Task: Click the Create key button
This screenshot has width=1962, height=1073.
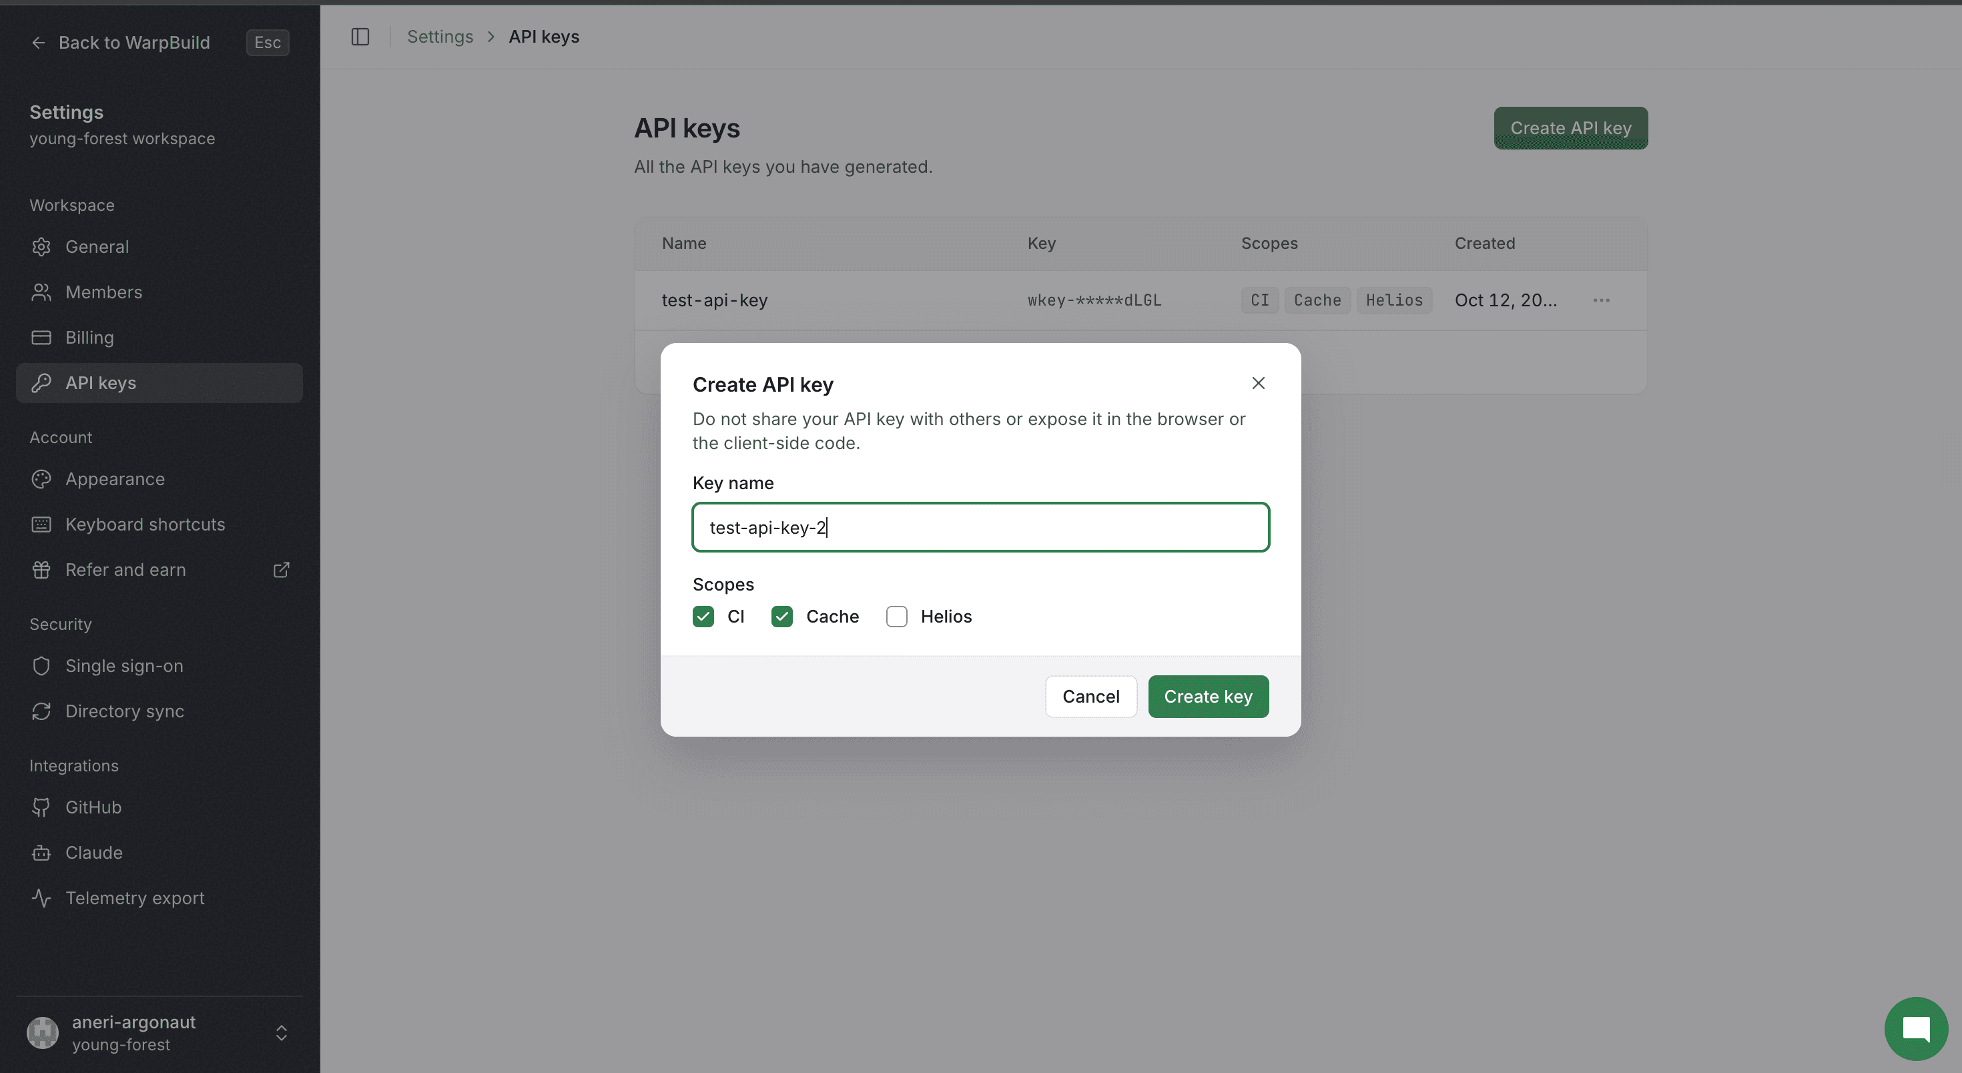Action: click(x=1208, y=696)
